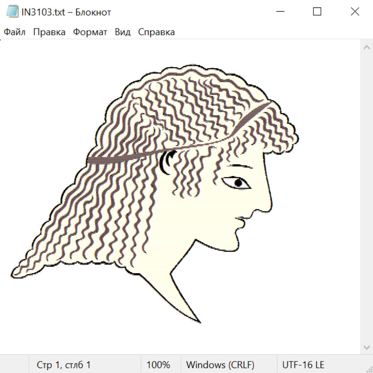Close the IN3103.txt Notepad window
The height and width of the screenshot is (373, 373).
[355, 12]
